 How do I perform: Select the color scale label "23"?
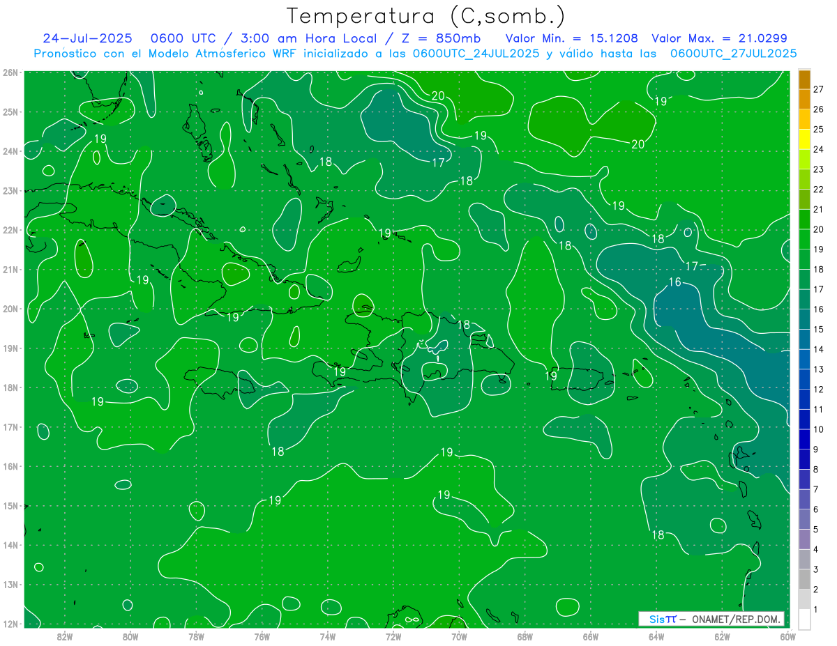click(x=818, y=169)
